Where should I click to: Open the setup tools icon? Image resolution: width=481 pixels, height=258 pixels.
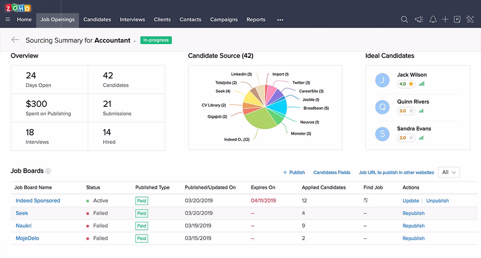coord(470,20)
